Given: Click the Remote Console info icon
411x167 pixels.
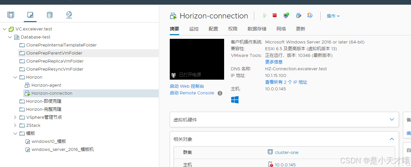Looking at the screenshot, I should (220, 93).
